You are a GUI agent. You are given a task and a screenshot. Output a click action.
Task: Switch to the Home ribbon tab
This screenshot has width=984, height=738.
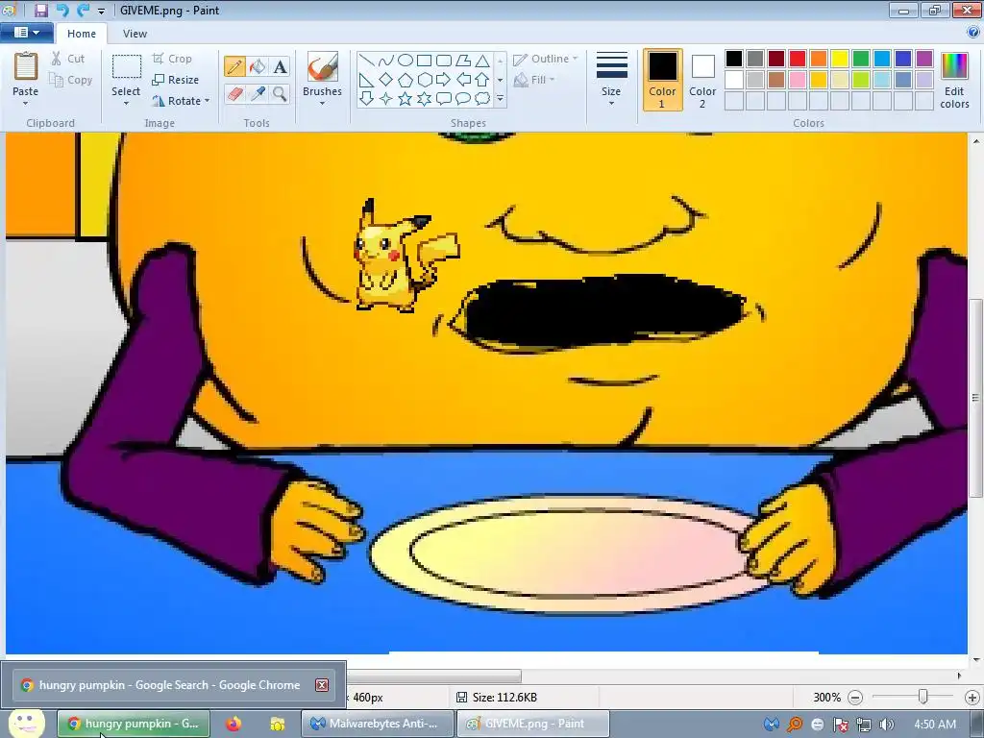pyautogui.click(x=82, y=34)
